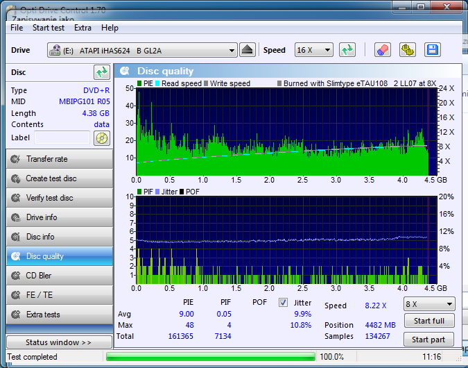Save results with the floppy disk icon
The width and height of the screenshot is (468, 368).
(433, 50)
